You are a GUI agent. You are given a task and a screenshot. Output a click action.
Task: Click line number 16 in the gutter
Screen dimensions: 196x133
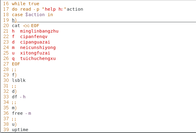pos(6,4)
